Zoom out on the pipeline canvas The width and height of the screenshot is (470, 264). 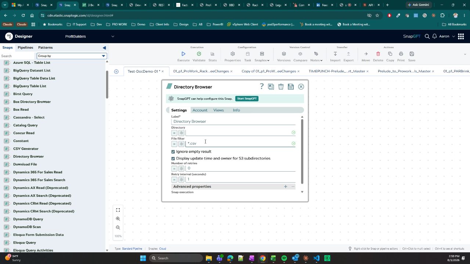[x=118, y=228]
